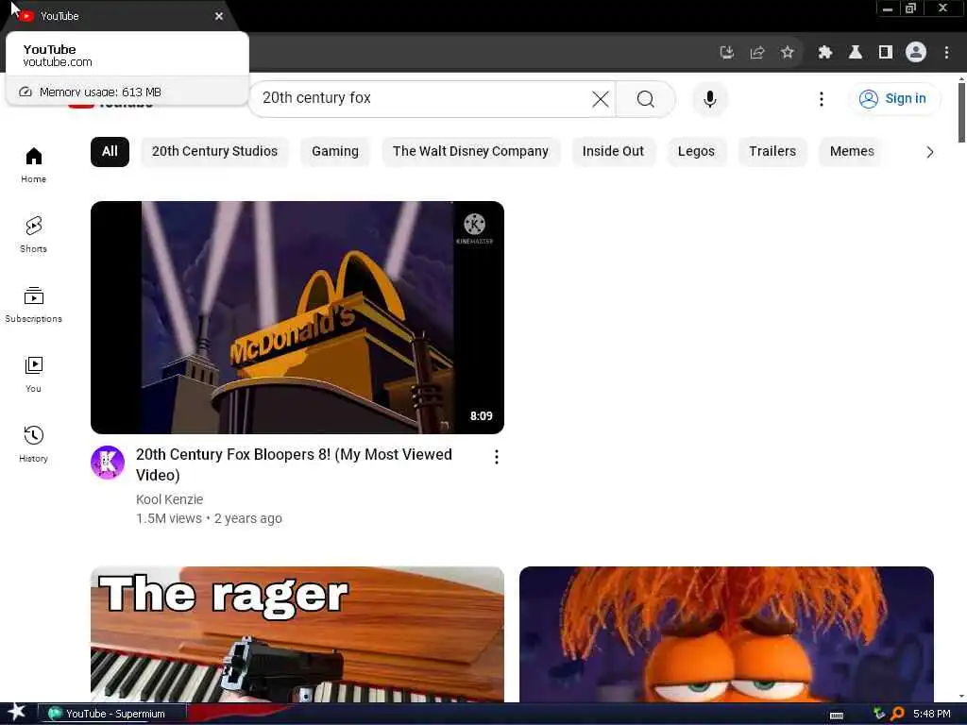
Task: Toggle the browser side panel icon
Action: tap(886, 53)
